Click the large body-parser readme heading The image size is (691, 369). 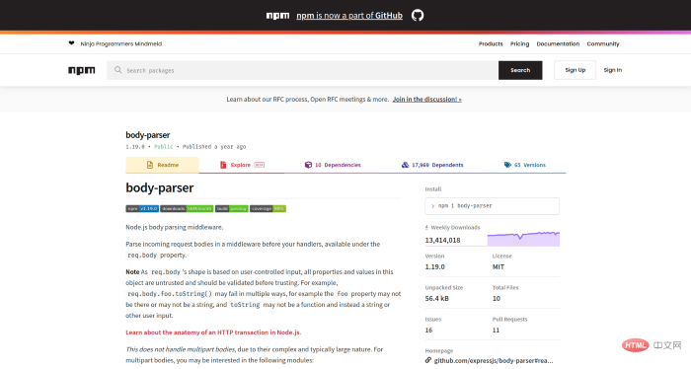pyautogui.click(x=160, y=188)
